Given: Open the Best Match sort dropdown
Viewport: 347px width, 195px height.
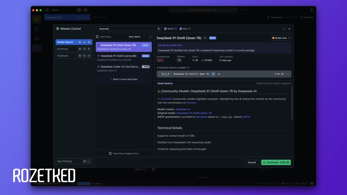Looking at the screenshot, I should coord(136,37).
